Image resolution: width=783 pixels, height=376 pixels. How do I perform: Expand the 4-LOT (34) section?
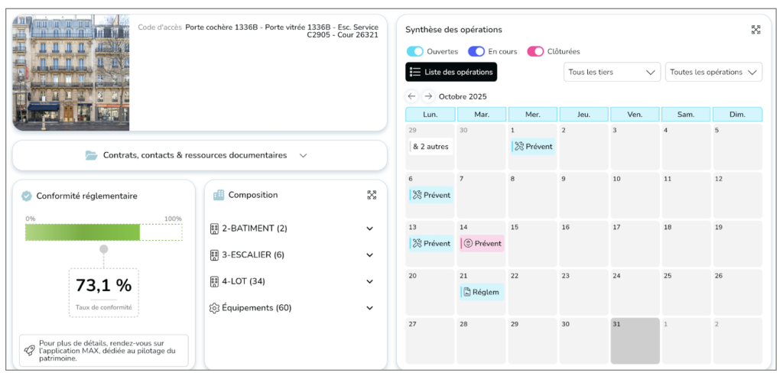pyautogui.click(x=370, y=281)
